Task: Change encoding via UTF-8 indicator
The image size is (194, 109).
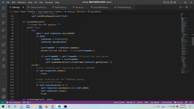Action: 139,102
